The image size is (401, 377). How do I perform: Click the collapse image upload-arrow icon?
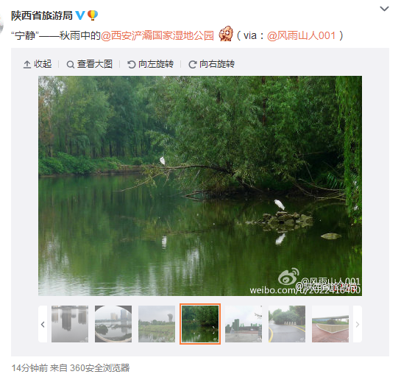tap(27, 64)
